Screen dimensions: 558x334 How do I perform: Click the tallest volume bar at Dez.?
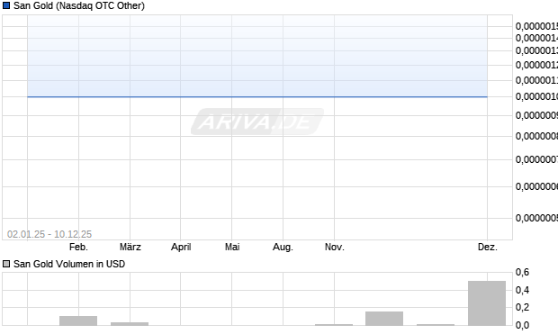487,303
